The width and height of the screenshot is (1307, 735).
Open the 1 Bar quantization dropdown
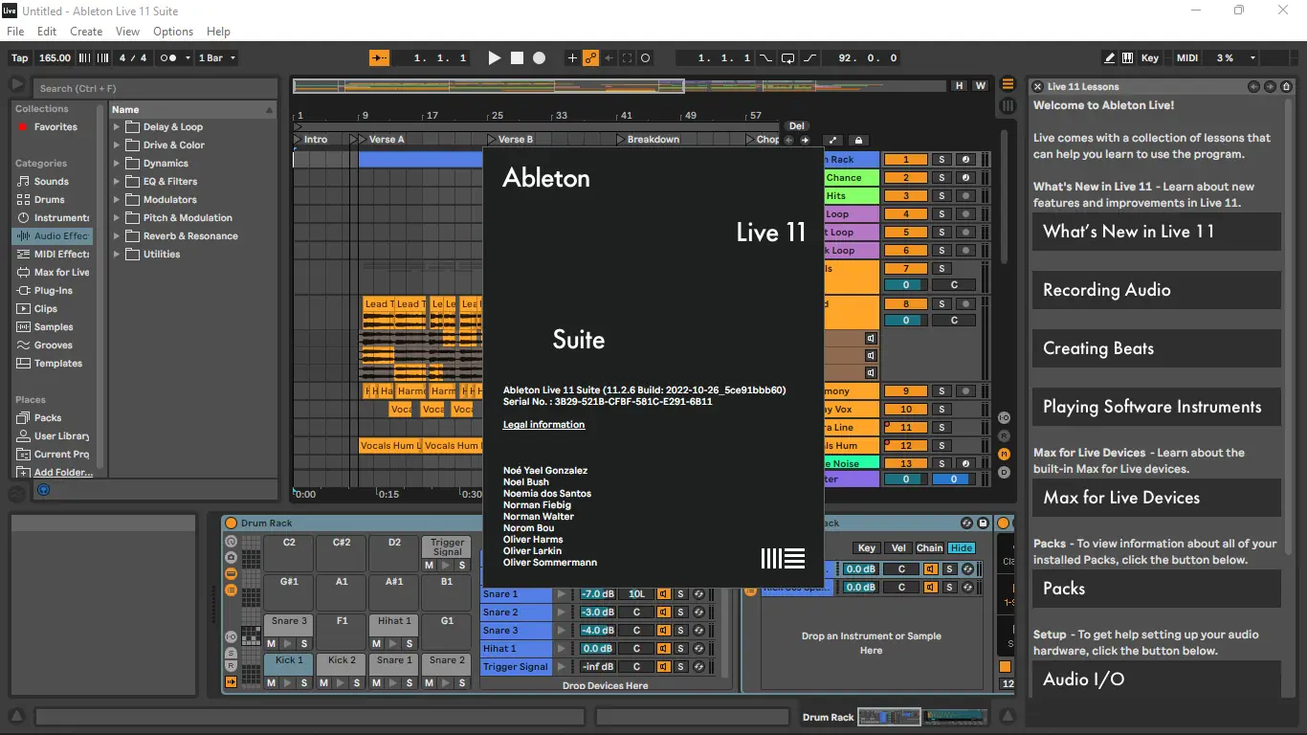[215, 58]
